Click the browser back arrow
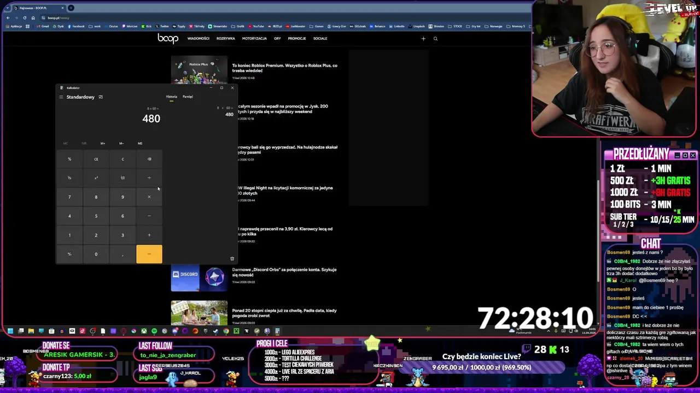 [8, 18]
